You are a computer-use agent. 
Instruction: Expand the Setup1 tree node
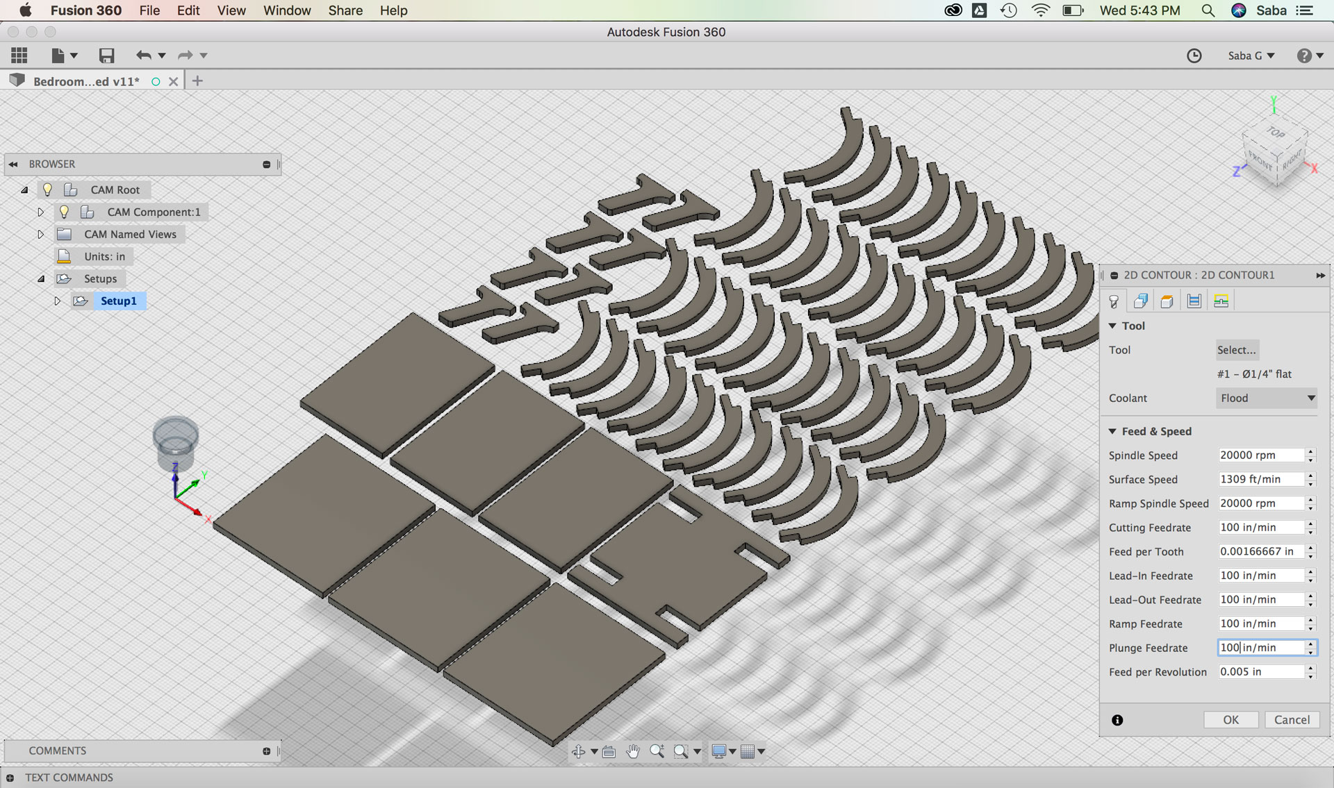point(58,301)
